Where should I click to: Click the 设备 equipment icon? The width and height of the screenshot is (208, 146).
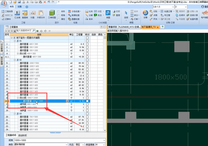pos(145,15)
